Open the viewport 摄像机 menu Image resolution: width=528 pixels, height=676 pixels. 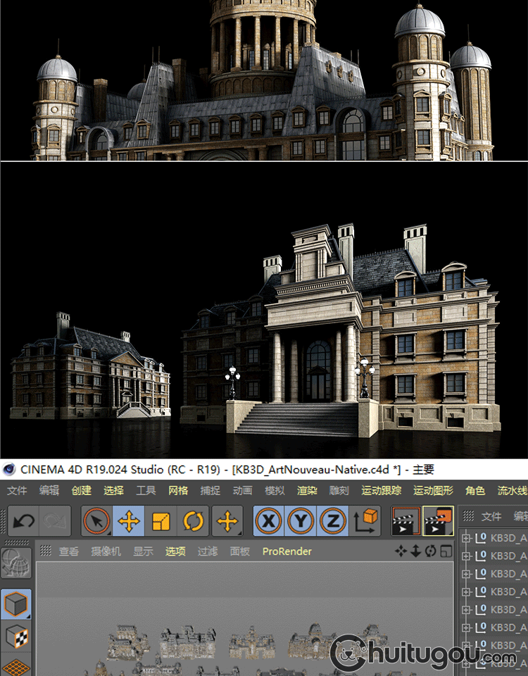pyautogui.click(x=106, y=551)
